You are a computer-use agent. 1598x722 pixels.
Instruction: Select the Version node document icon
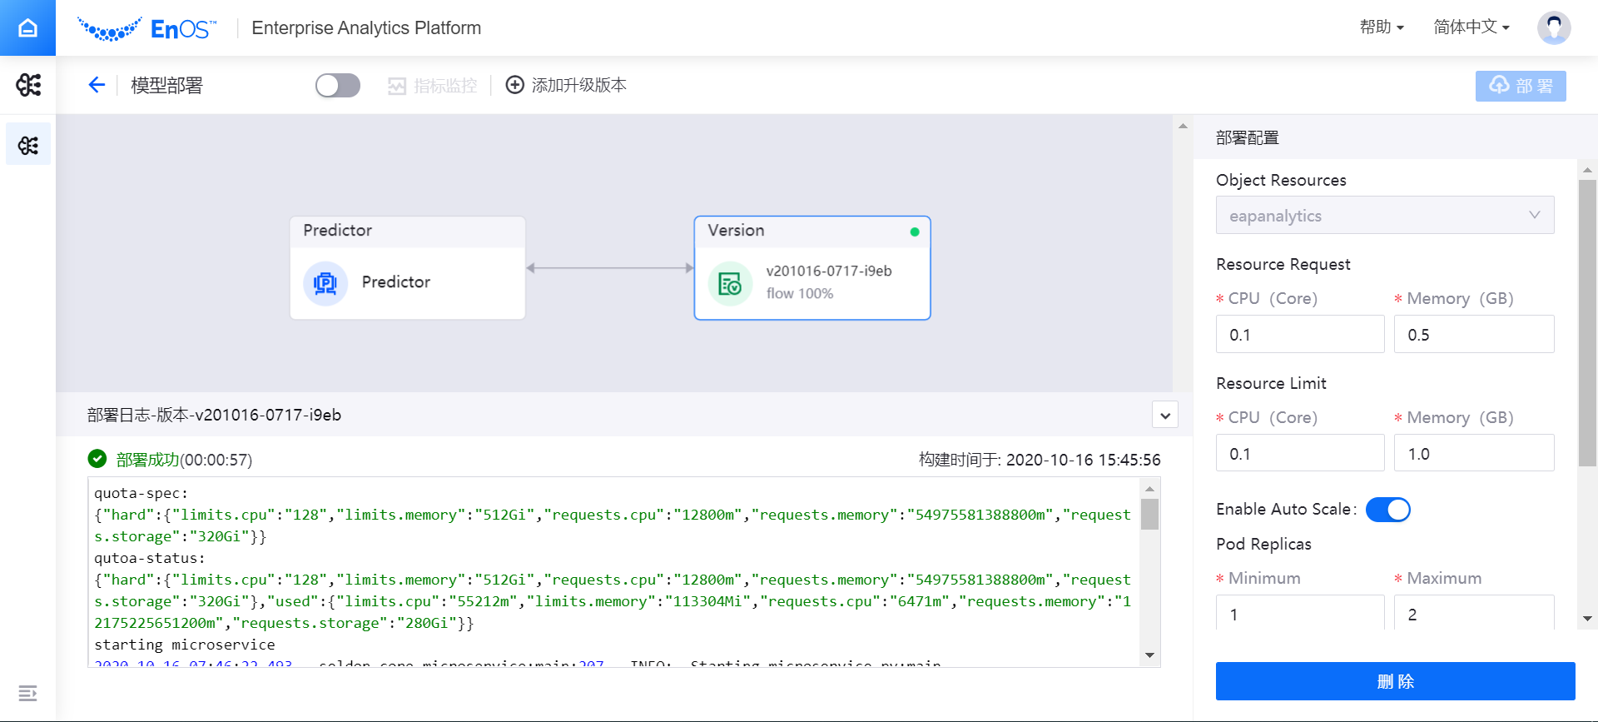pyautogui.click(x=730, y=283)
